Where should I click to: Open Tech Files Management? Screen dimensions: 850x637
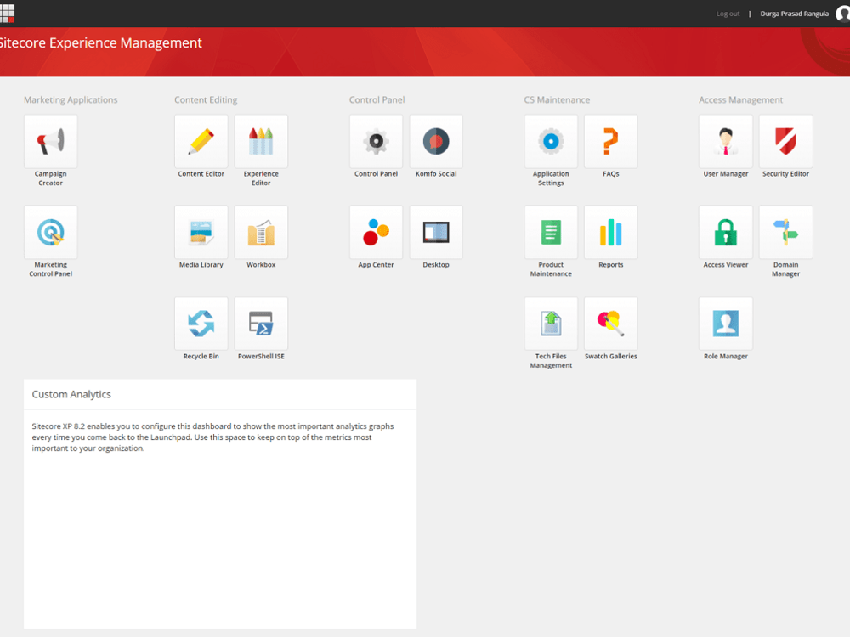tap(551, 324)
